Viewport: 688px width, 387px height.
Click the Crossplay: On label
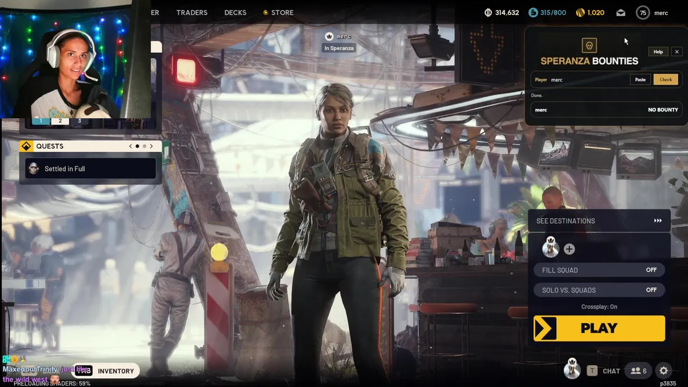pos(599,307)
